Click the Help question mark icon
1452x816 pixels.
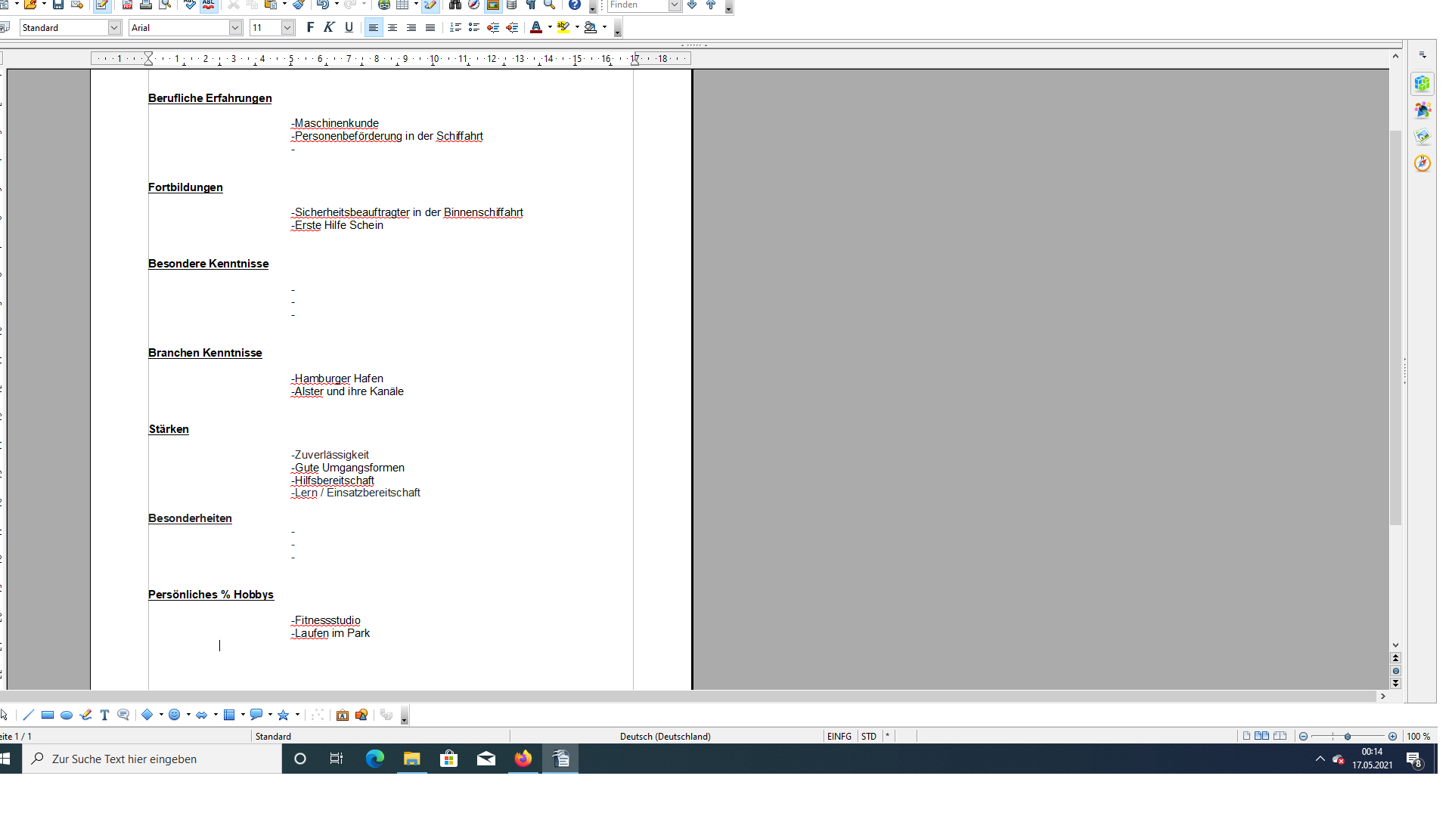pyautogui.click(x=575, y=5)
